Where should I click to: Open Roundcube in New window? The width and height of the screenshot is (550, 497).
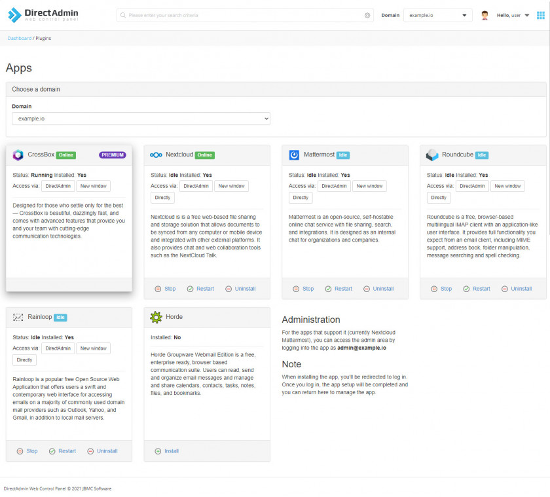(x=507, y=186)
